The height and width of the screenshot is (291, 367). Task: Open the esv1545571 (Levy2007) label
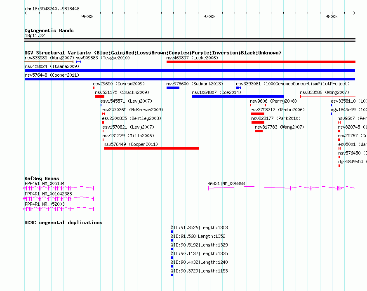click(126, 101)
